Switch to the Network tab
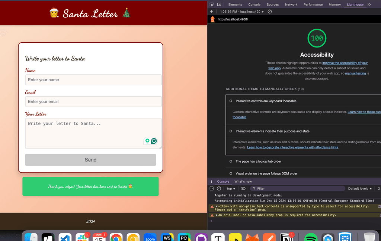Viewport: 381px width, 241px height. point(291,4)
